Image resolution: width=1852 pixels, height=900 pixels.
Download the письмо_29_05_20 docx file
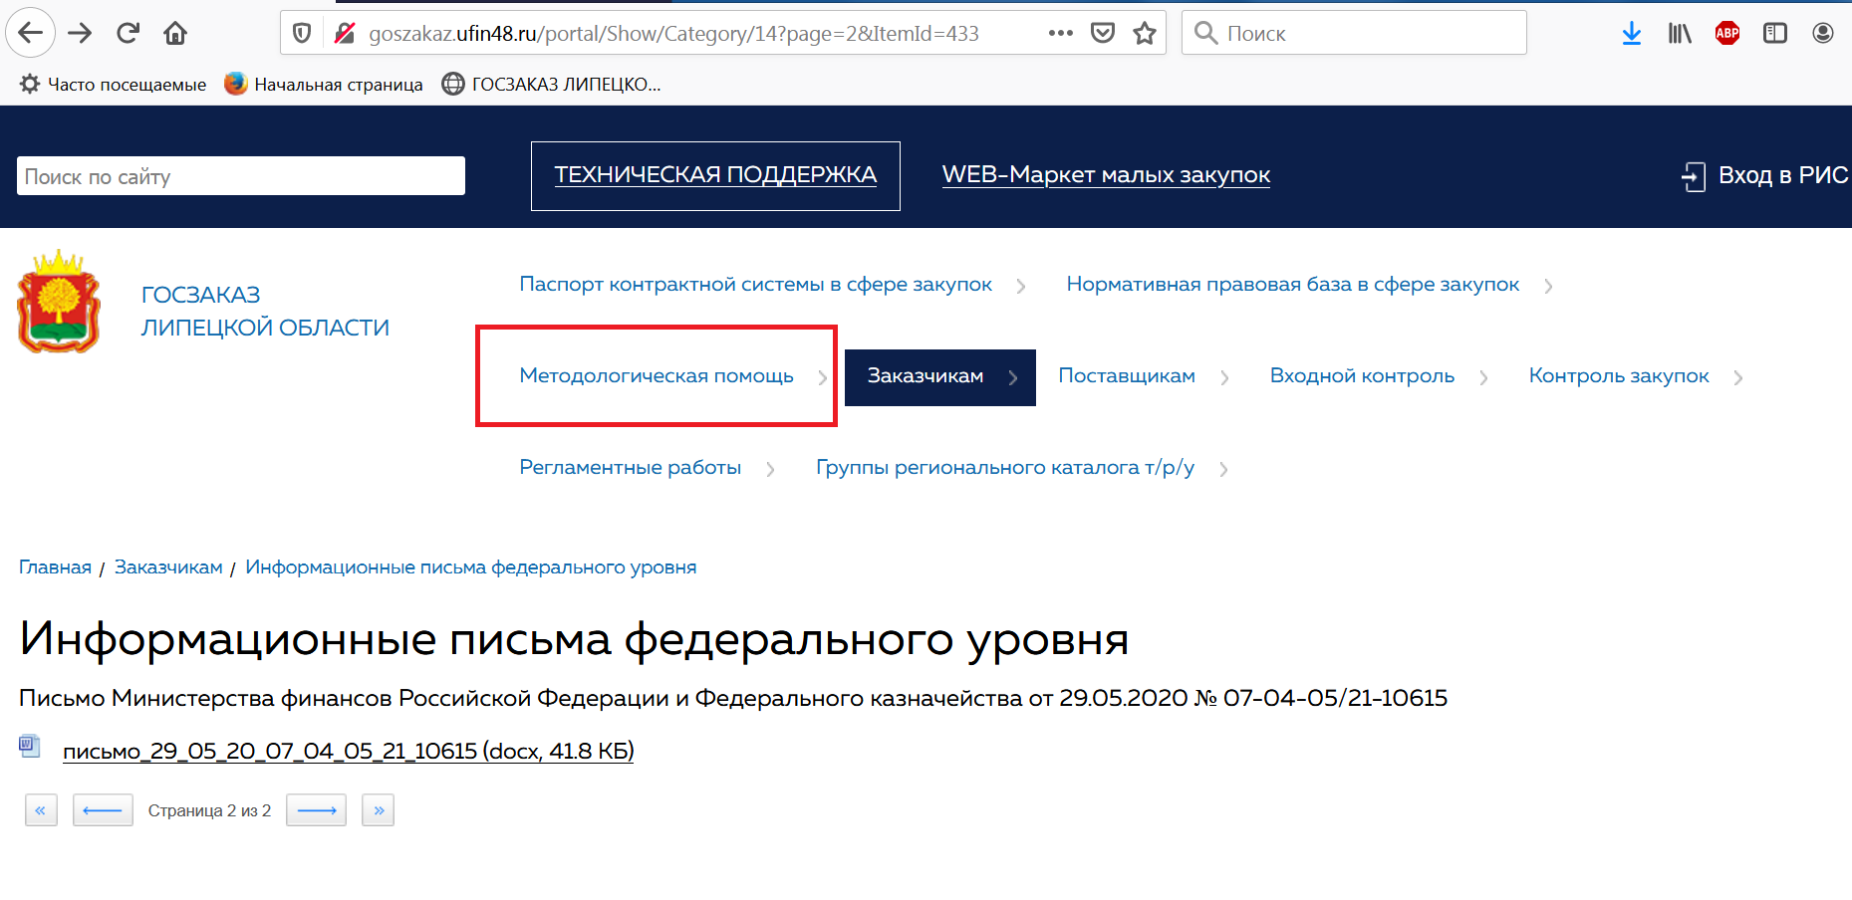[x=348, y=751]
